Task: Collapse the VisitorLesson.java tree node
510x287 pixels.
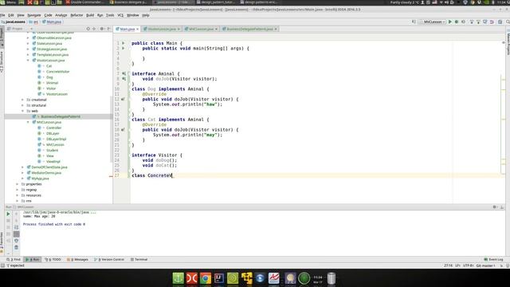Action: (x=28, y=61)
